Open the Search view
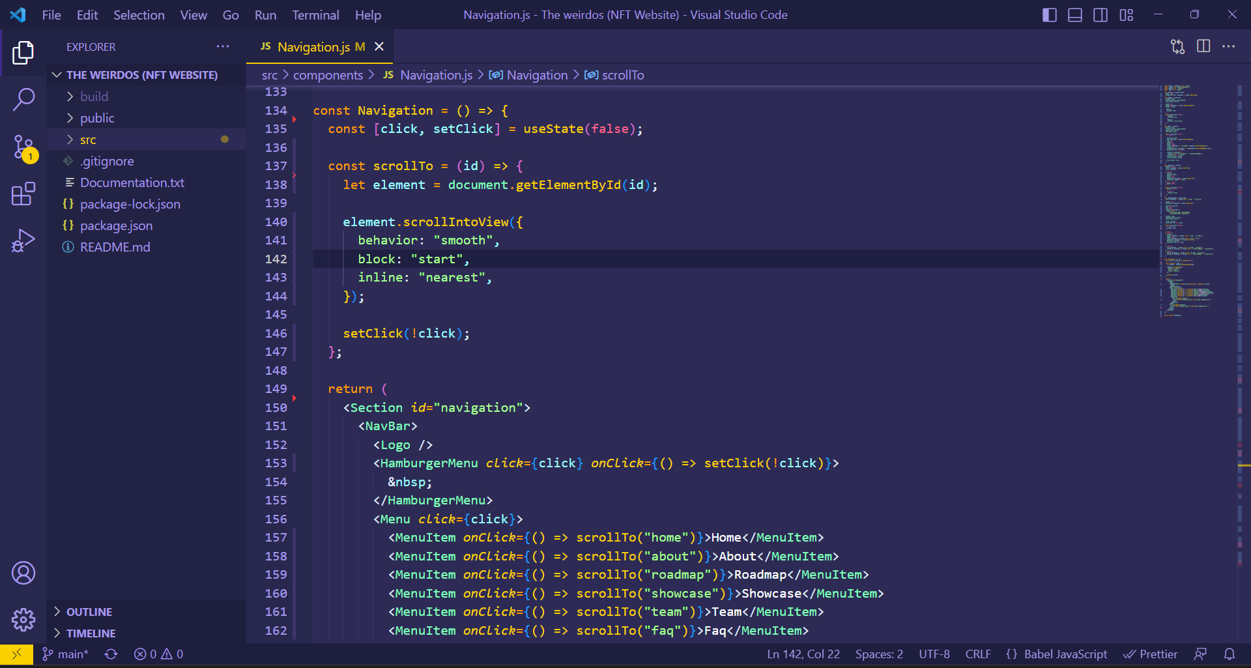1251x668 pixels. (x=23, y=99)
